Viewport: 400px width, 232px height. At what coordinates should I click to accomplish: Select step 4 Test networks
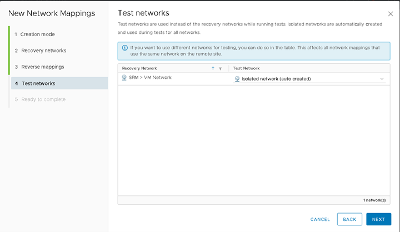click(59, 83)
